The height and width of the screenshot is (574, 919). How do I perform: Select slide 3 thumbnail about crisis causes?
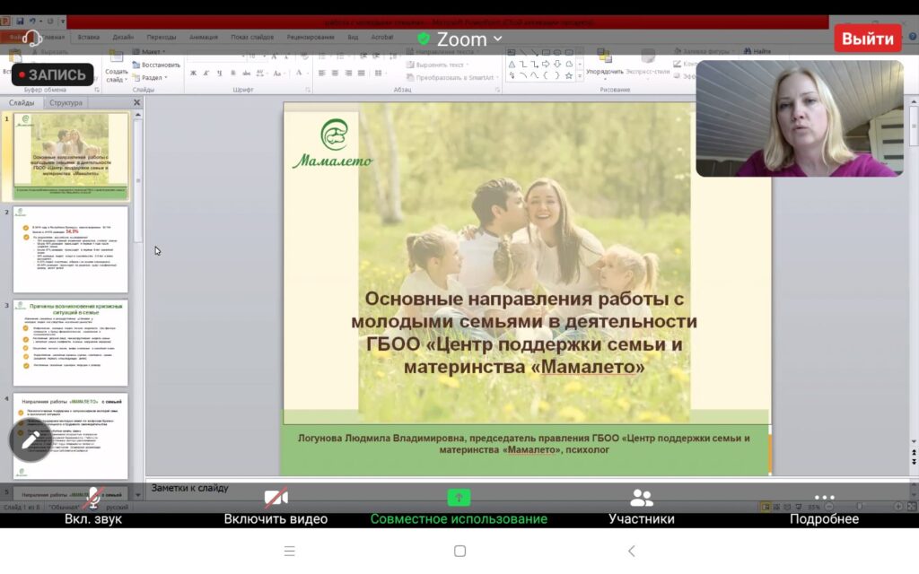(x=71, y=344)
